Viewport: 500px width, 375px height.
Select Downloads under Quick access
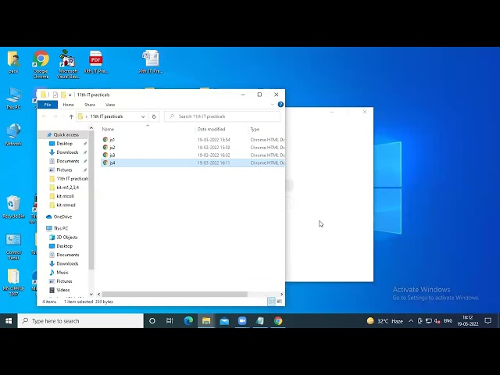click(67, 152)
